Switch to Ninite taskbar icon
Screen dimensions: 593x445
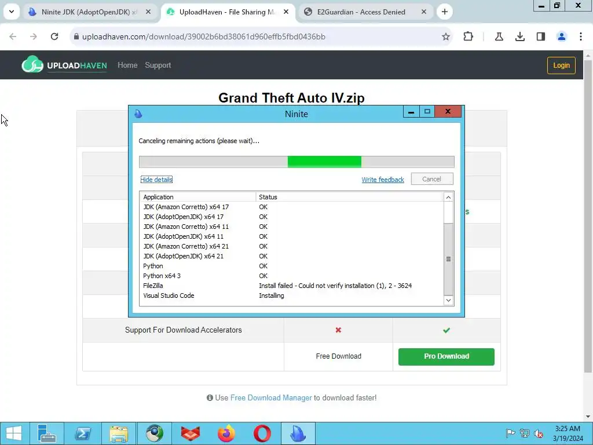pyautogui.click(x=298, y=433)
